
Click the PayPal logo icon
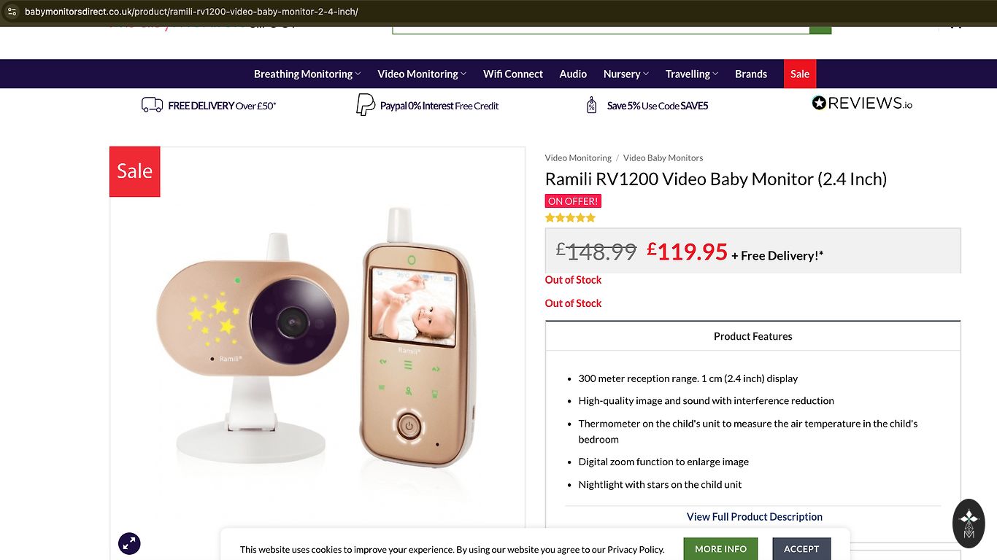365,105
